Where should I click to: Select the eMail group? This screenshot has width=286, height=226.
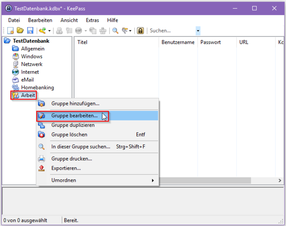27,80
